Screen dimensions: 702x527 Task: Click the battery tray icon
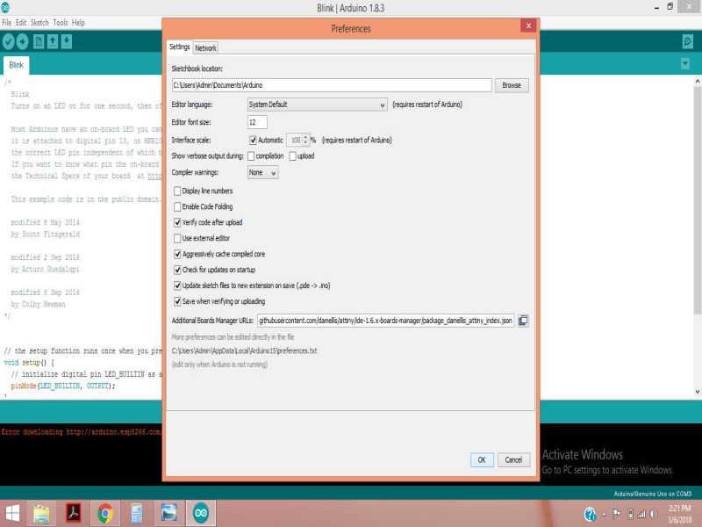[630, 514]
